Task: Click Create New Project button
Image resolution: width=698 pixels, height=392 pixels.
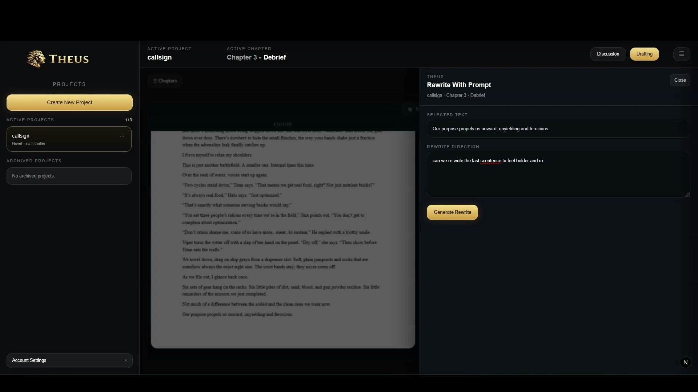Action: click(69, 103)
